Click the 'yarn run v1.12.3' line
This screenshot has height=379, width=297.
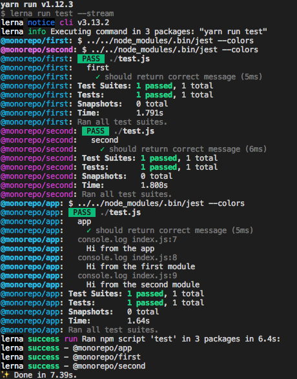coord(37,5)
